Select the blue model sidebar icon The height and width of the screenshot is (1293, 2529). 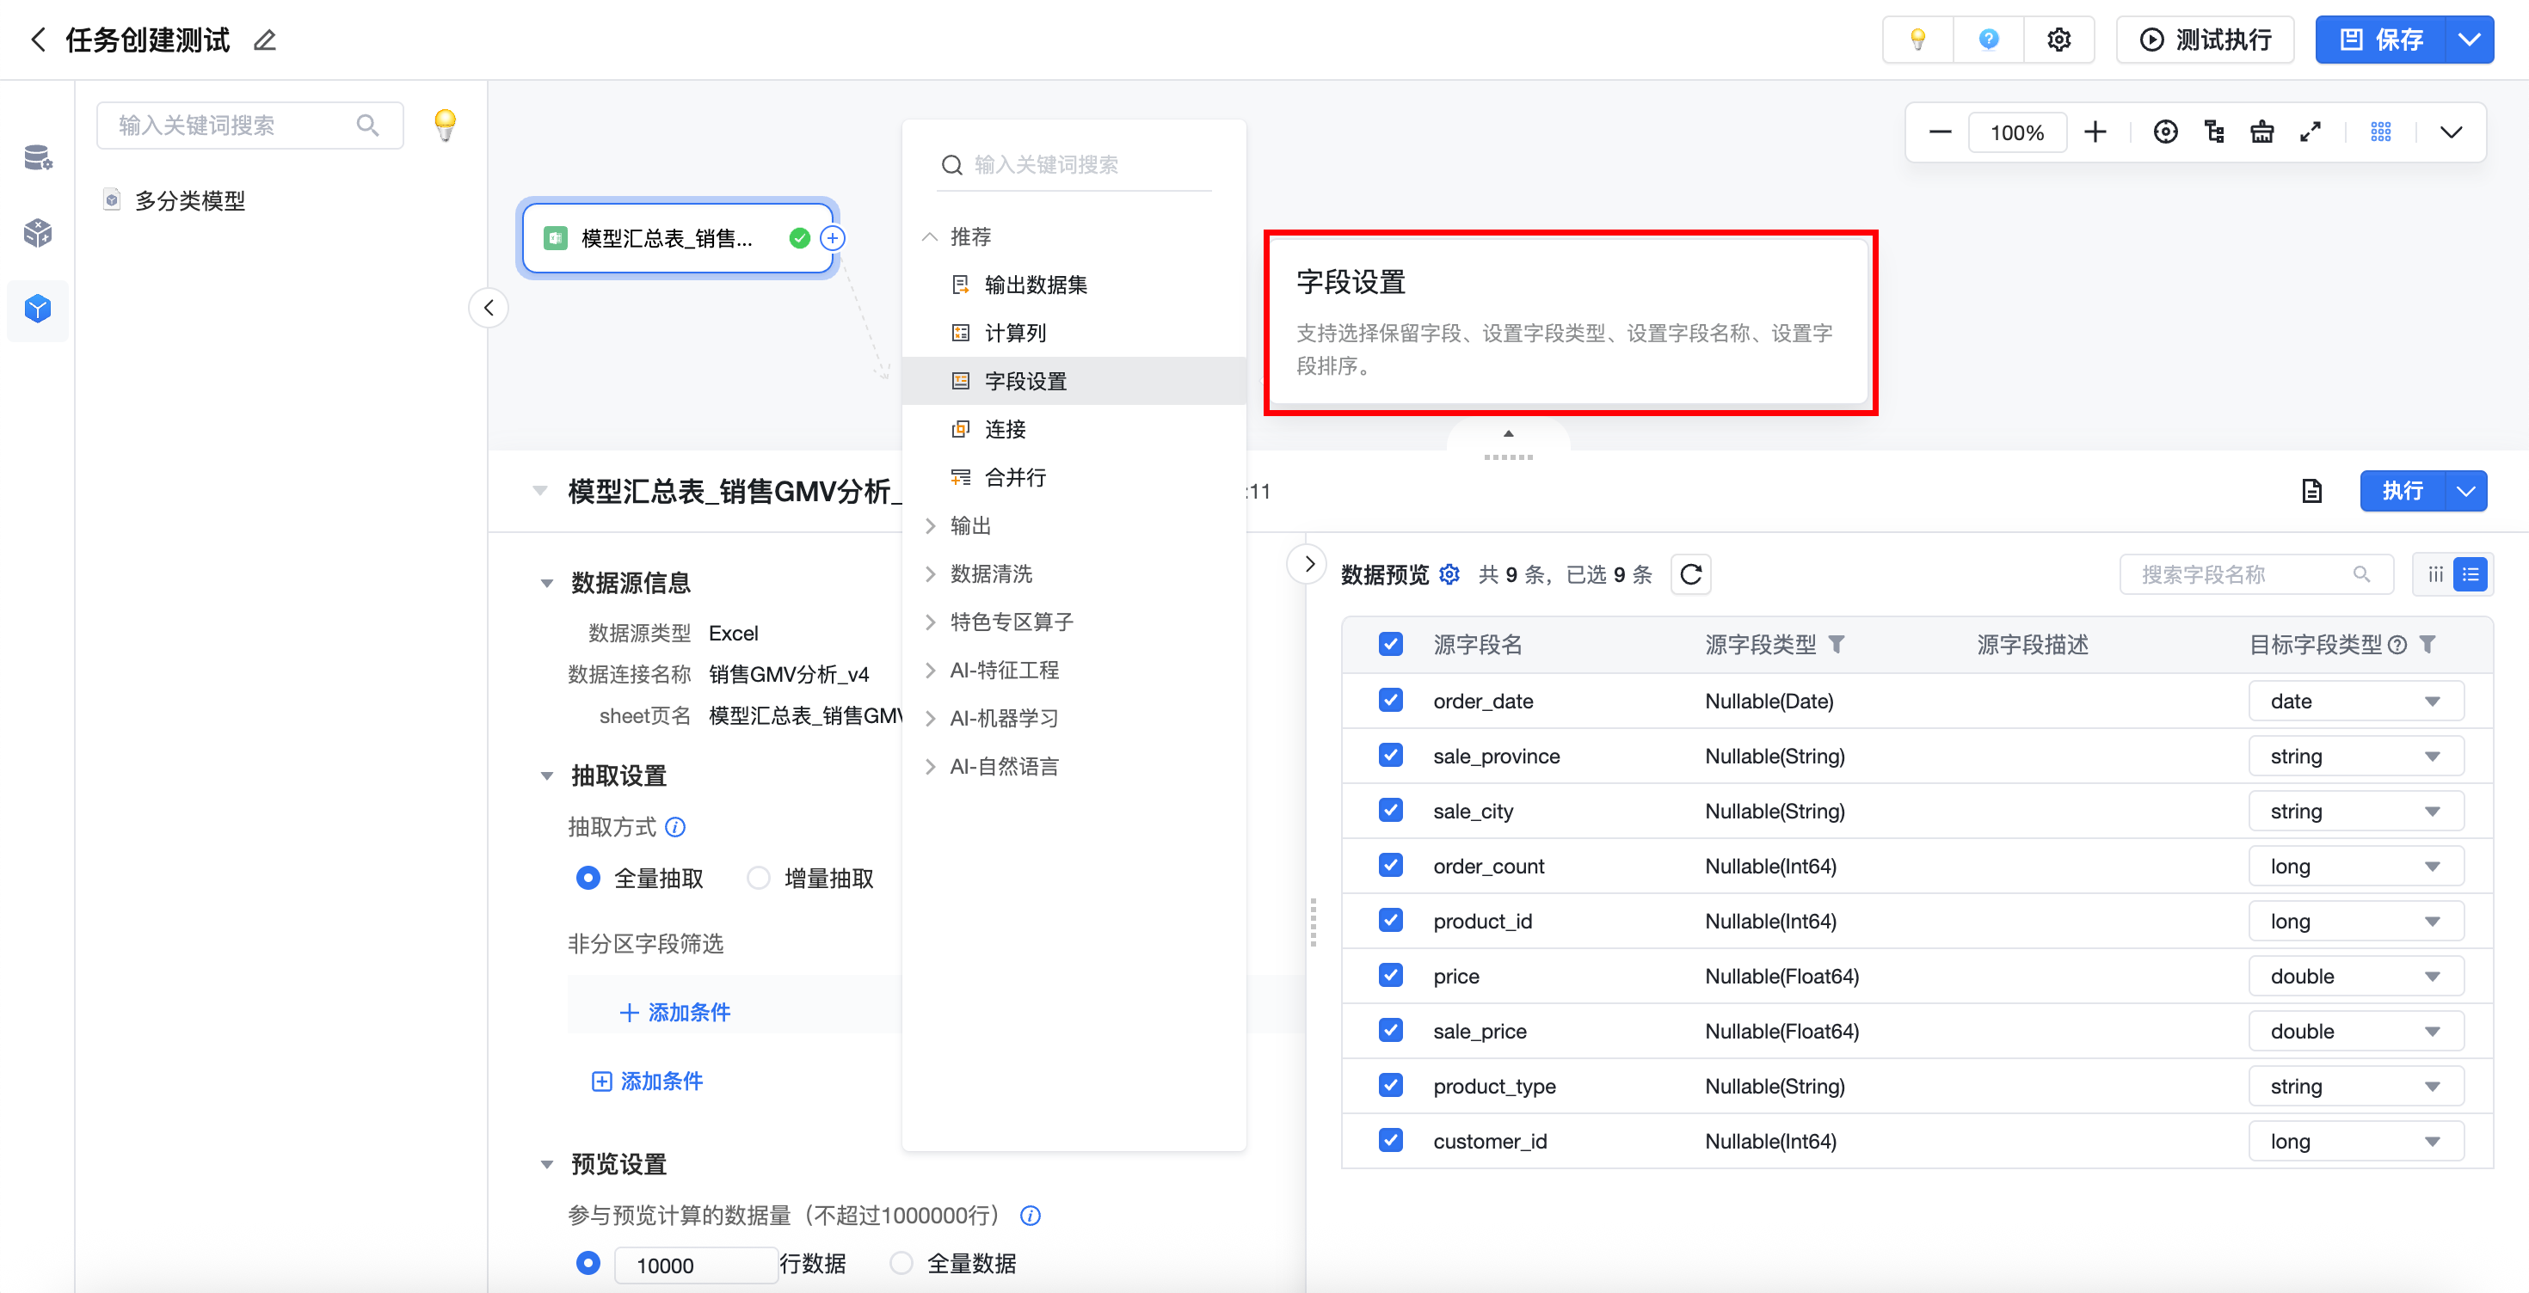click(37, 309)
